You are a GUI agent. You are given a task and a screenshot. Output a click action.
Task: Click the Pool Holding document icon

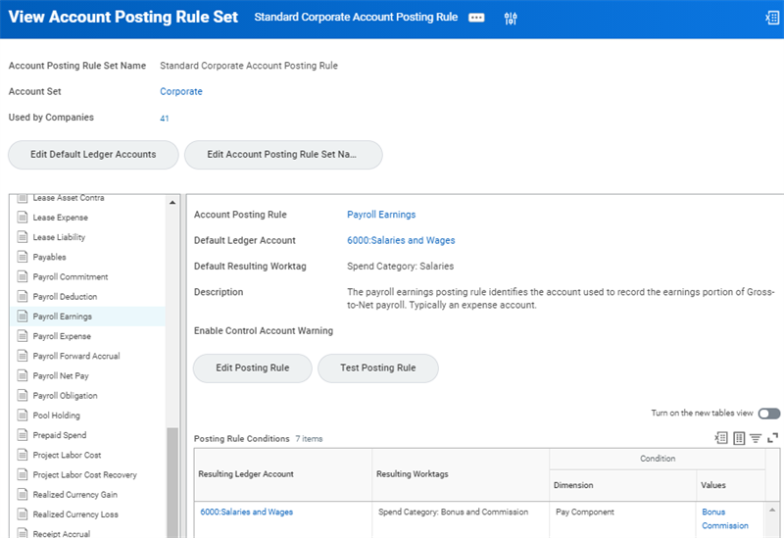coord(22,415)
